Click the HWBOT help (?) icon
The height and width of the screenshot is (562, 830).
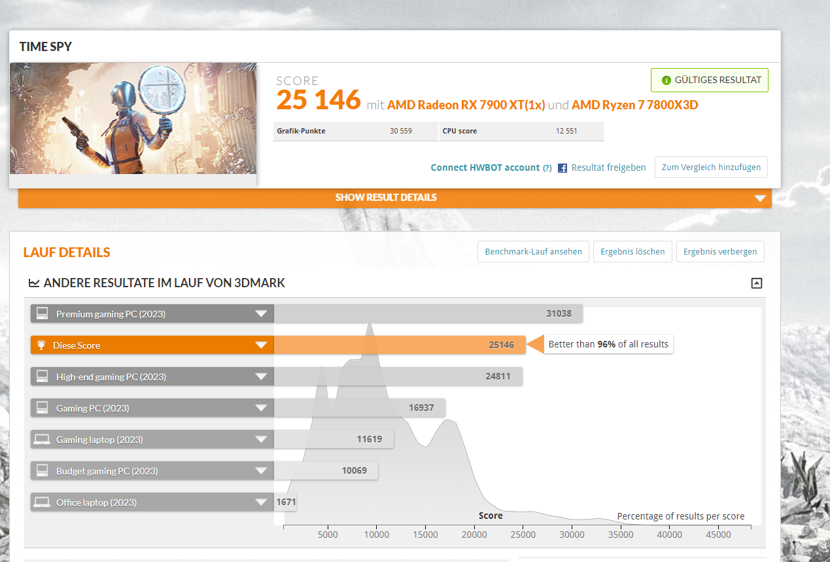coord(547,168)
